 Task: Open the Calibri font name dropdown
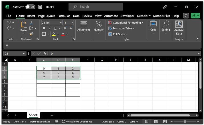coord(60,22)
